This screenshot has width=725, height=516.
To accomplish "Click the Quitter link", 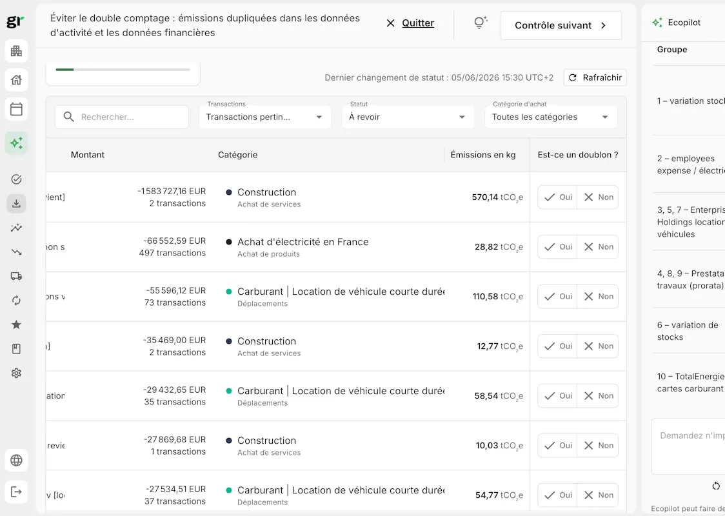I will pyautogui.click(x=418, y=23).
